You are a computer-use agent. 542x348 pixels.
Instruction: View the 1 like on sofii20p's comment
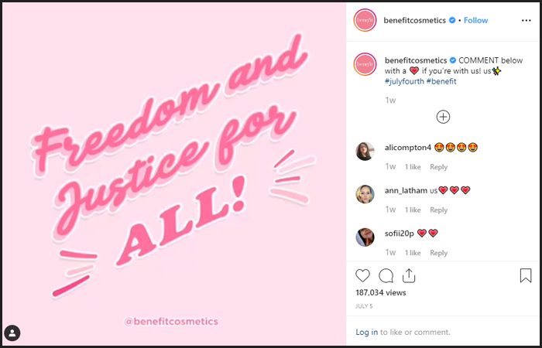pos(413,253)
